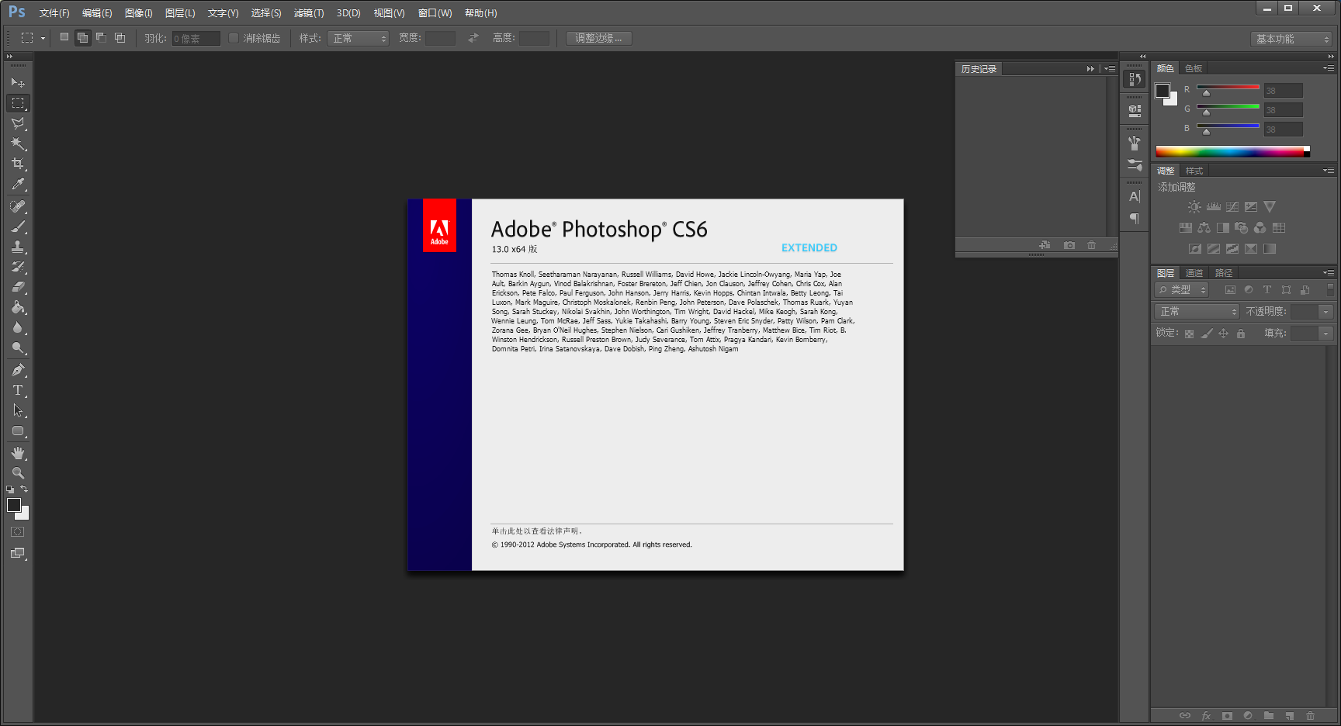
Task: Click the Brightness/Contrast adjustment icon
Action: 1194,207
